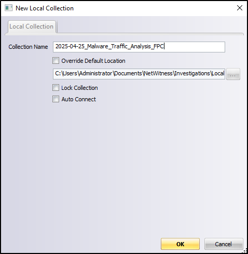
Task: Close the New Local Collection dialog
Action: point(240,8)
